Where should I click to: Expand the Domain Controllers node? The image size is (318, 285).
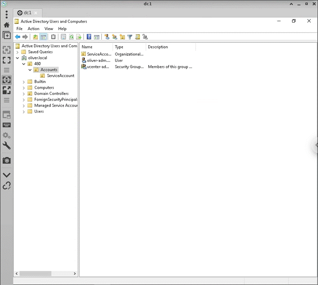click(x=24, y=94)
